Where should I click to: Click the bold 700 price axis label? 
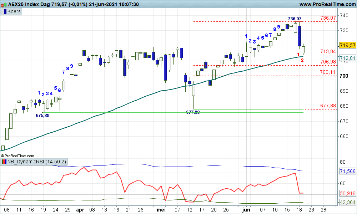[x=344, y=76]
